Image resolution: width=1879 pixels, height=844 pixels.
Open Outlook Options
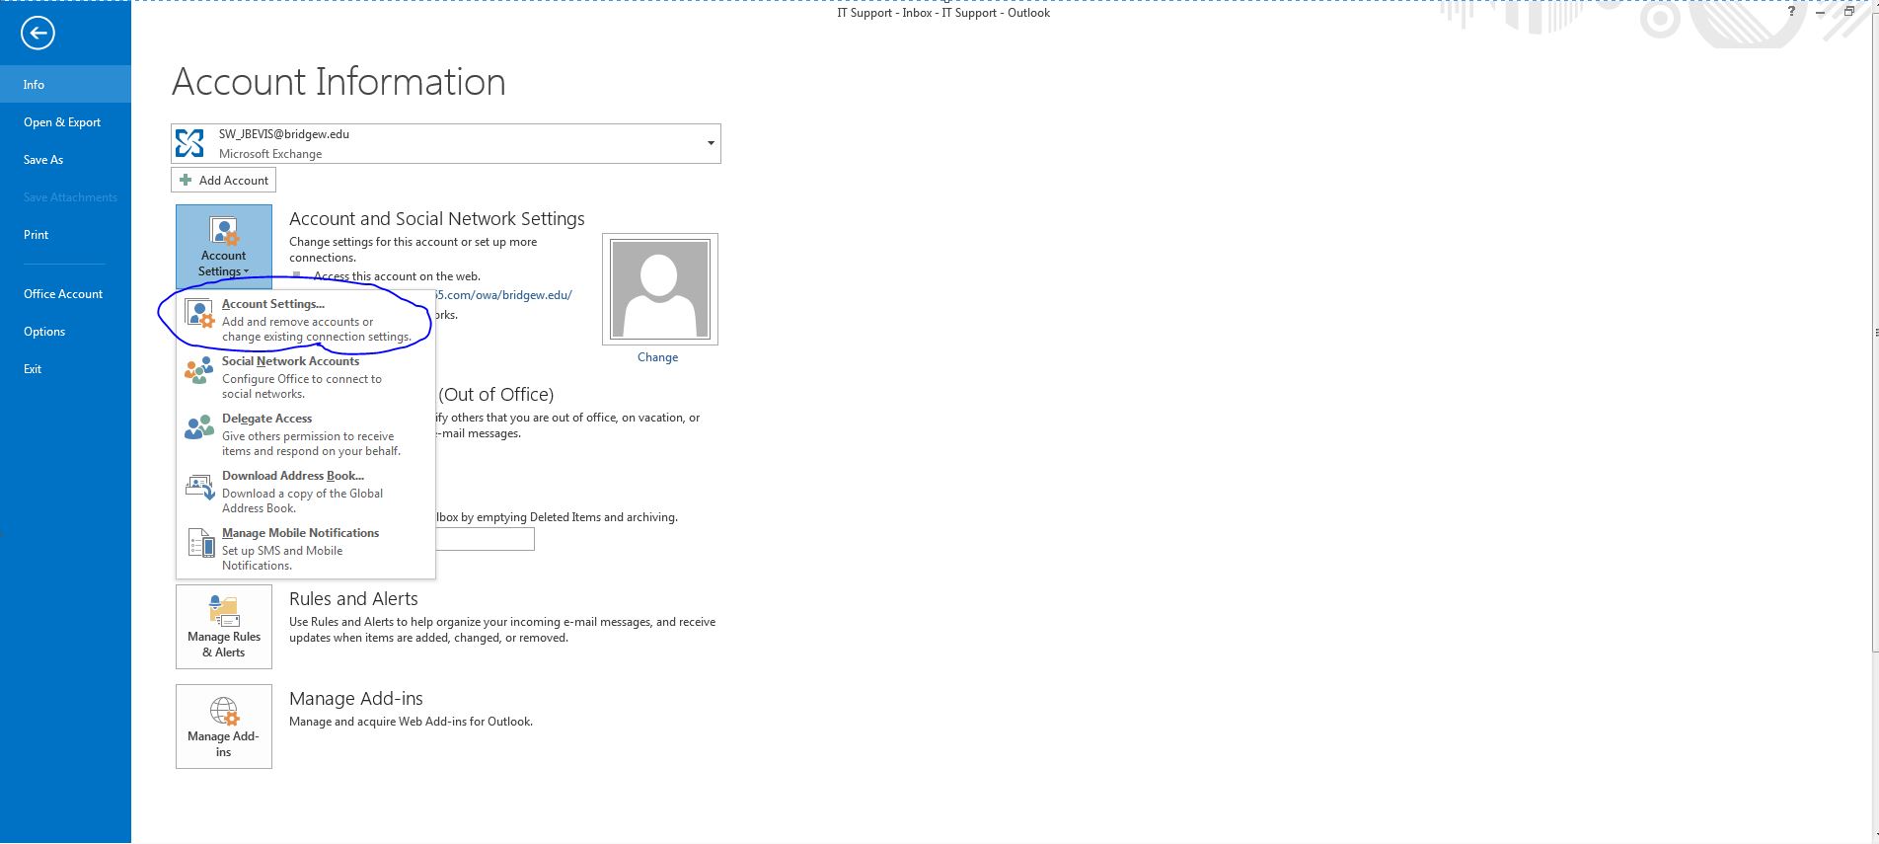(44, 332)
